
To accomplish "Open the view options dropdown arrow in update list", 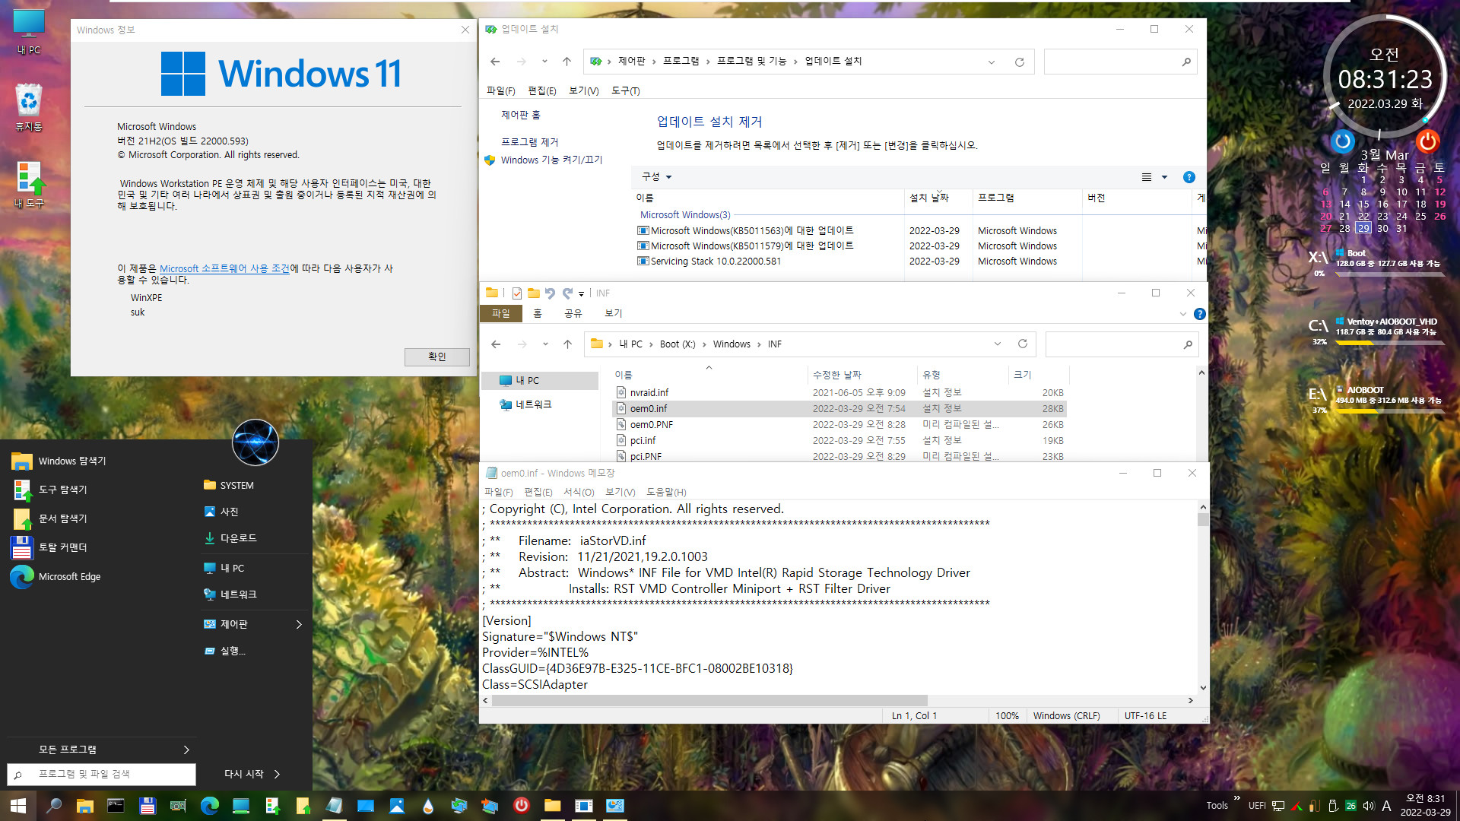I will point(1164,177).
